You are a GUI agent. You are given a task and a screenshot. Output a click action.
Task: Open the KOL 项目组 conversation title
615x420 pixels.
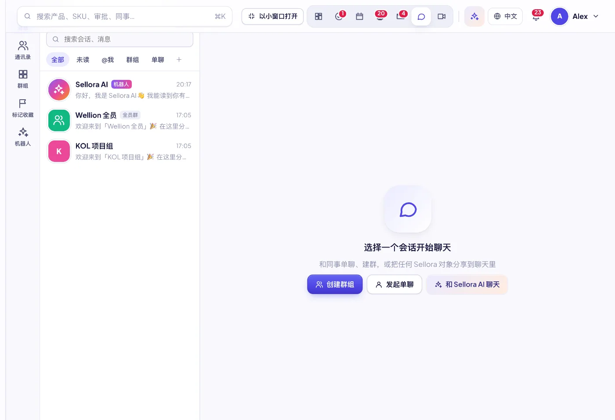pyautogui.click(x=94, y=146)
